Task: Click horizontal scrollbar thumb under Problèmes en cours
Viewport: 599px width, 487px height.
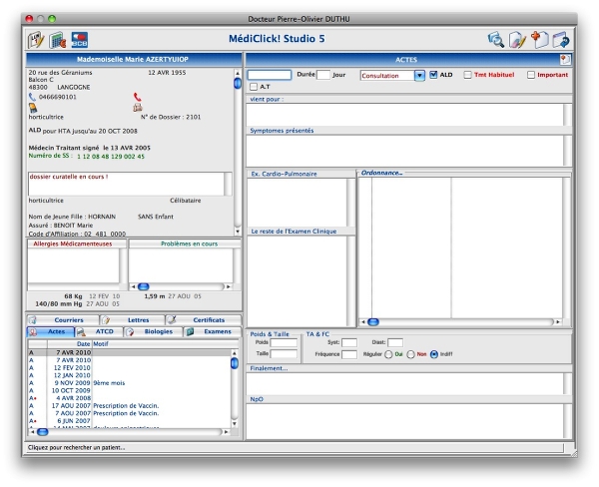Action: pos(143,286)
